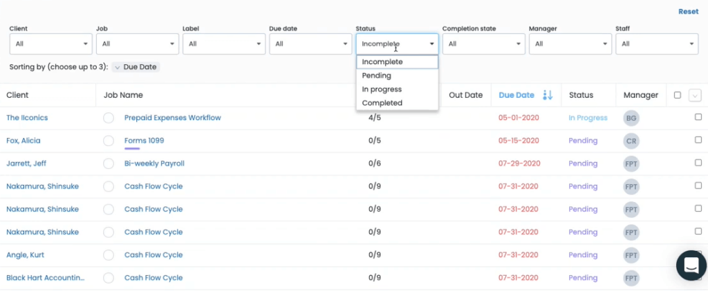The width and height of the screenshot is (708, 291).
Task: Open Angle, Kurt client link
Action: [25, 255]
